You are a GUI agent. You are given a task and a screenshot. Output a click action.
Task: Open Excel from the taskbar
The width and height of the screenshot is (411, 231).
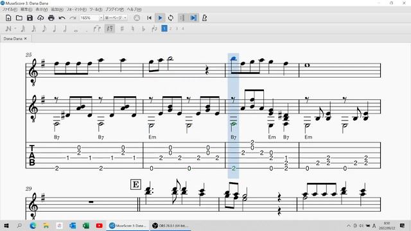point(86,225)
